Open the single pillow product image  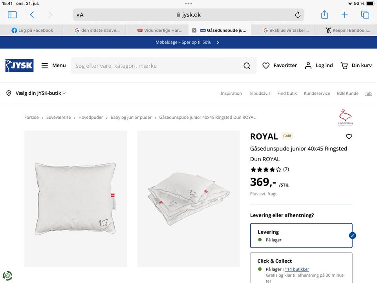coord(75,199)
